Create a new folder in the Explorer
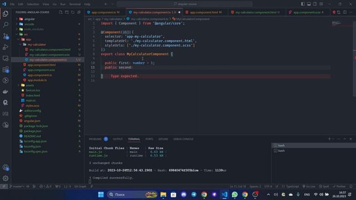356x200 pixels. point(67,12)
